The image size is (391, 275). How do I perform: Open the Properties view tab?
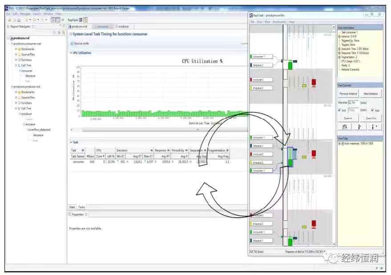pos(78,214)
